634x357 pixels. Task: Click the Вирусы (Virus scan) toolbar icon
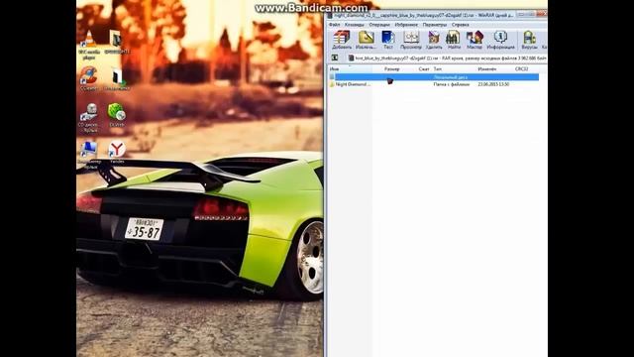(529, 40)
